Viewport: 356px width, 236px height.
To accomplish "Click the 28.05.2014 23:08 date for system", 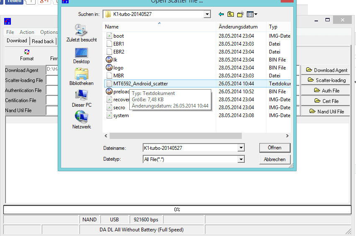I will click(x=236, y=115).
